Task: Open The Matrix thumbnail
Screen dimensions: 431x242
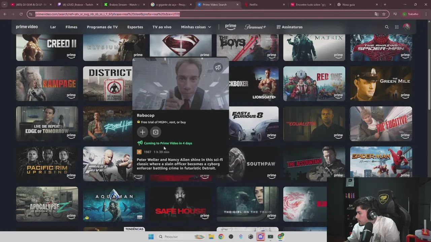Action: [314, 47]
